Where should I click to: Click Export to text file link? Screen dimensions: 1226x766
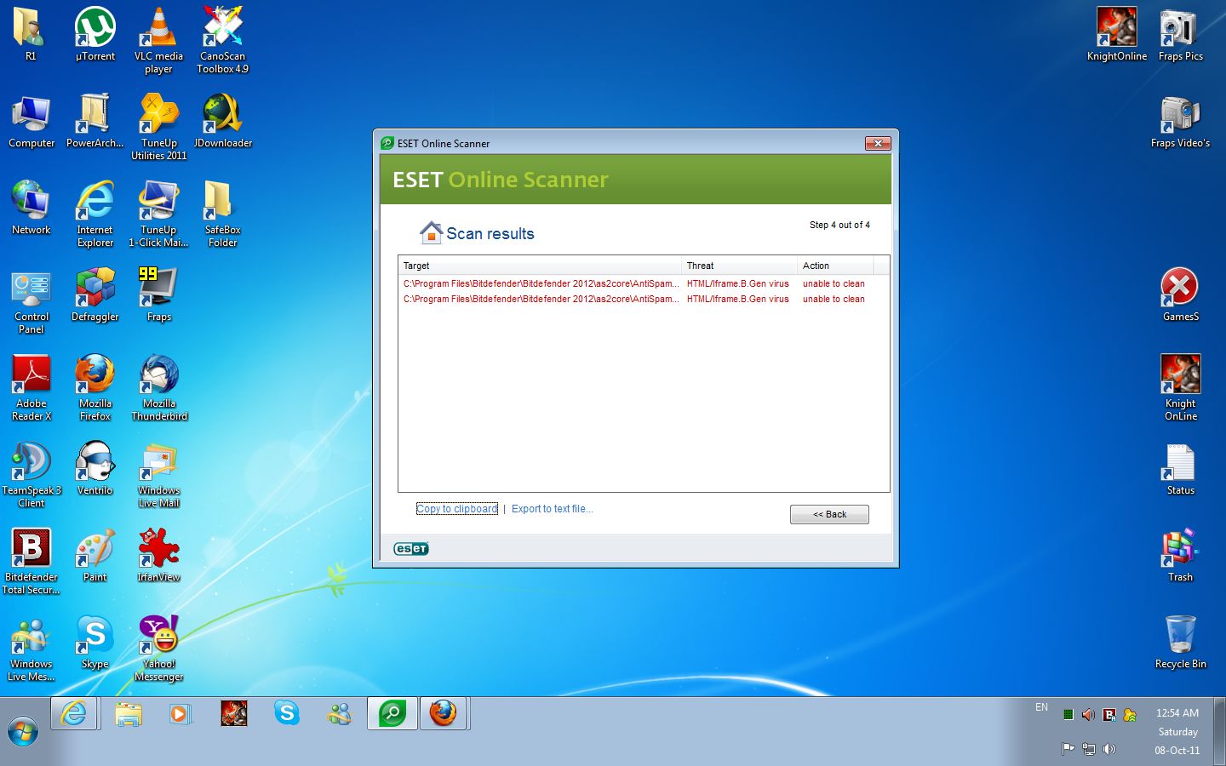[x=552, y=509]
